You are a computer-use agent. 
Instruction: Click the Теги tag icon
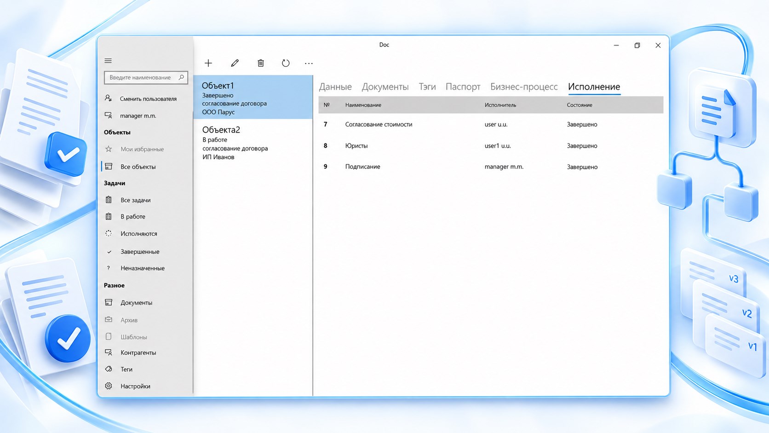[x=109, y=369]
